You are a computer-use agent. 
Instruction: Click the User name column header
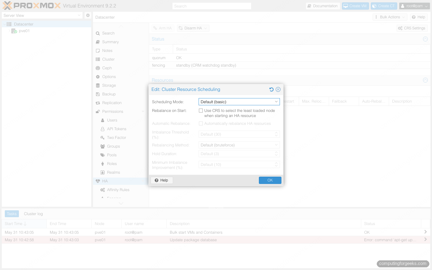point(144,223)
